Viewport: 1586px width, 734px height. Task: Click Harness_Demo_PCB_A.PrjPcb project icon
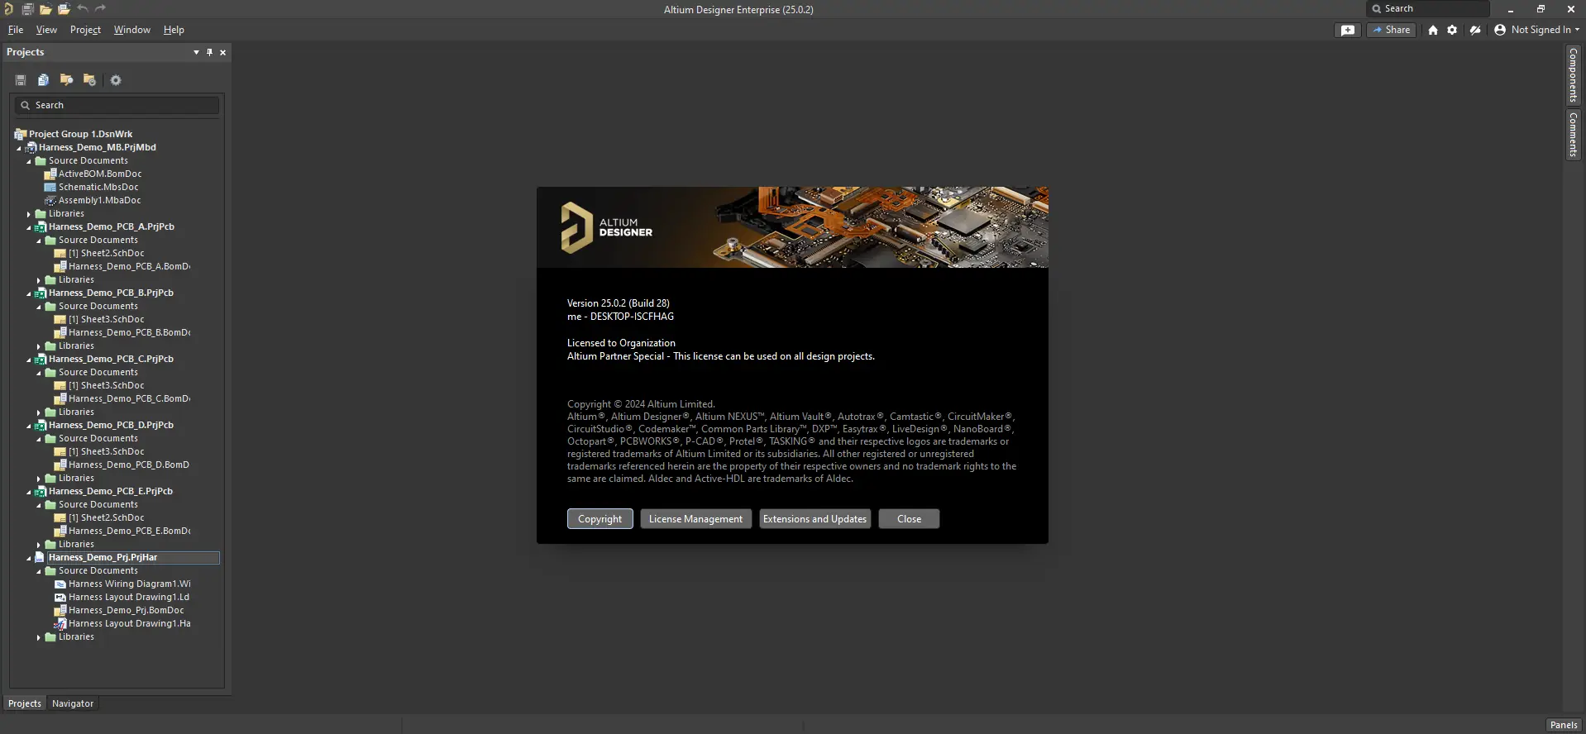40,226
